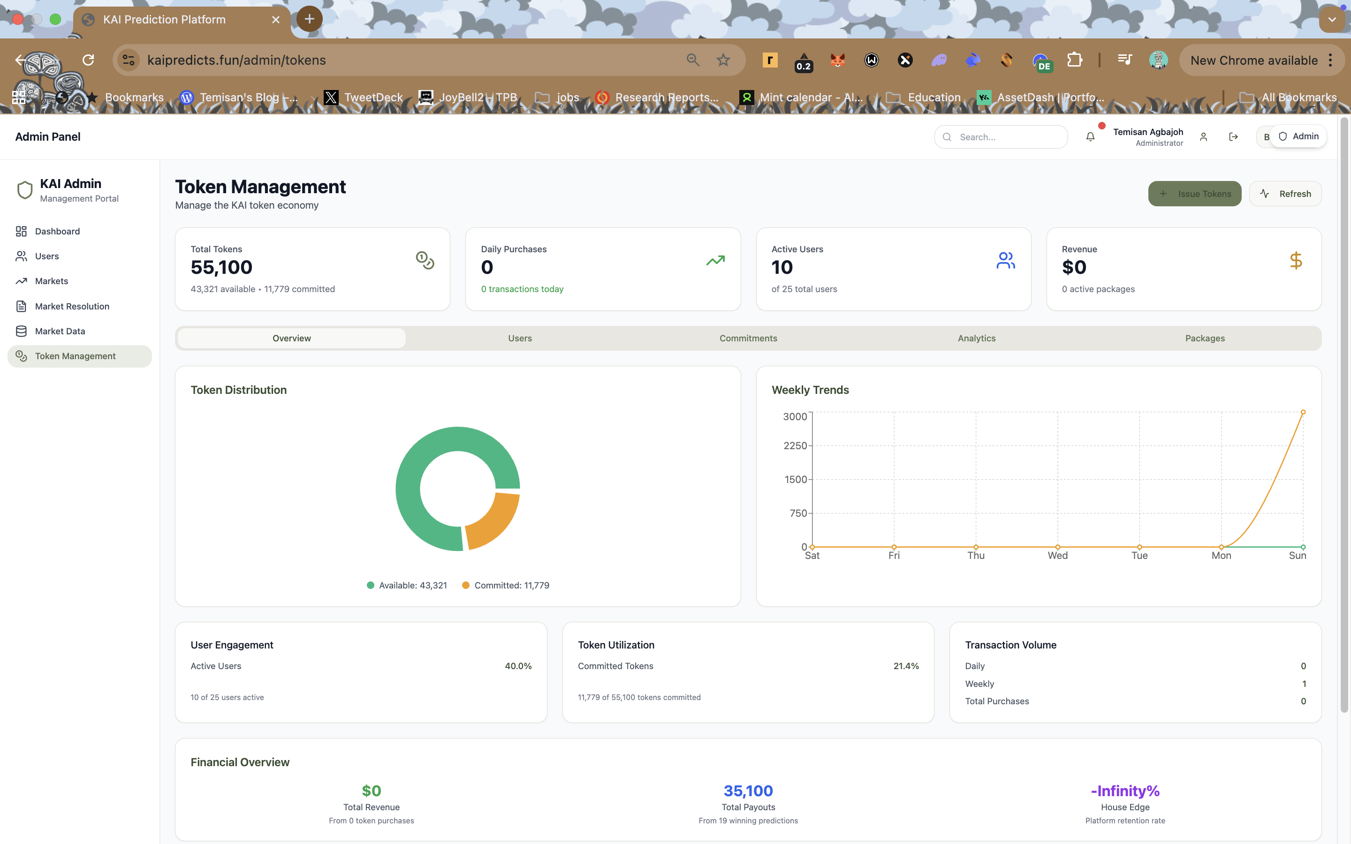Screen dimensions: 1351x844
Task: Switch to the Commitments tab
Action: (748, 338)
